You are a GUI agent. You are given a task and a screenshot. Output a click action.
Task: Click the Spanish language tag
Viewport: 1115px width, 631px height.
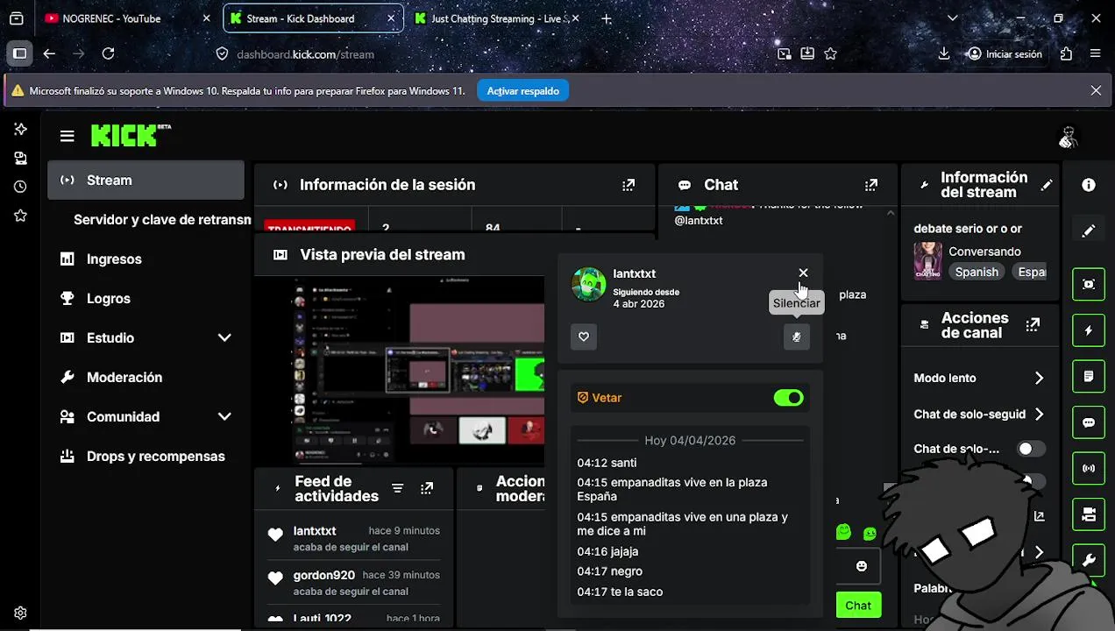[x=977, y=272]
